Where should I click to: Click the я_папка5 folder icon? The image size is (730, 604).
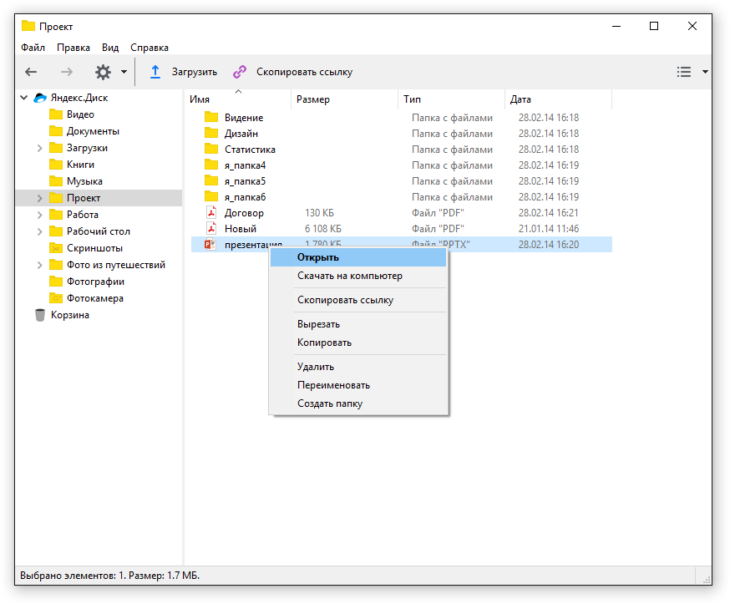(211, 181)
